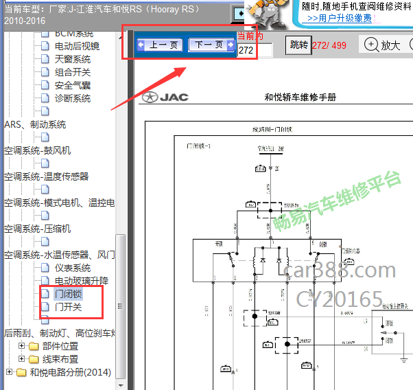Expand the 线束布置 folder
The image size is (413, 390).
(x=21, y=359)
